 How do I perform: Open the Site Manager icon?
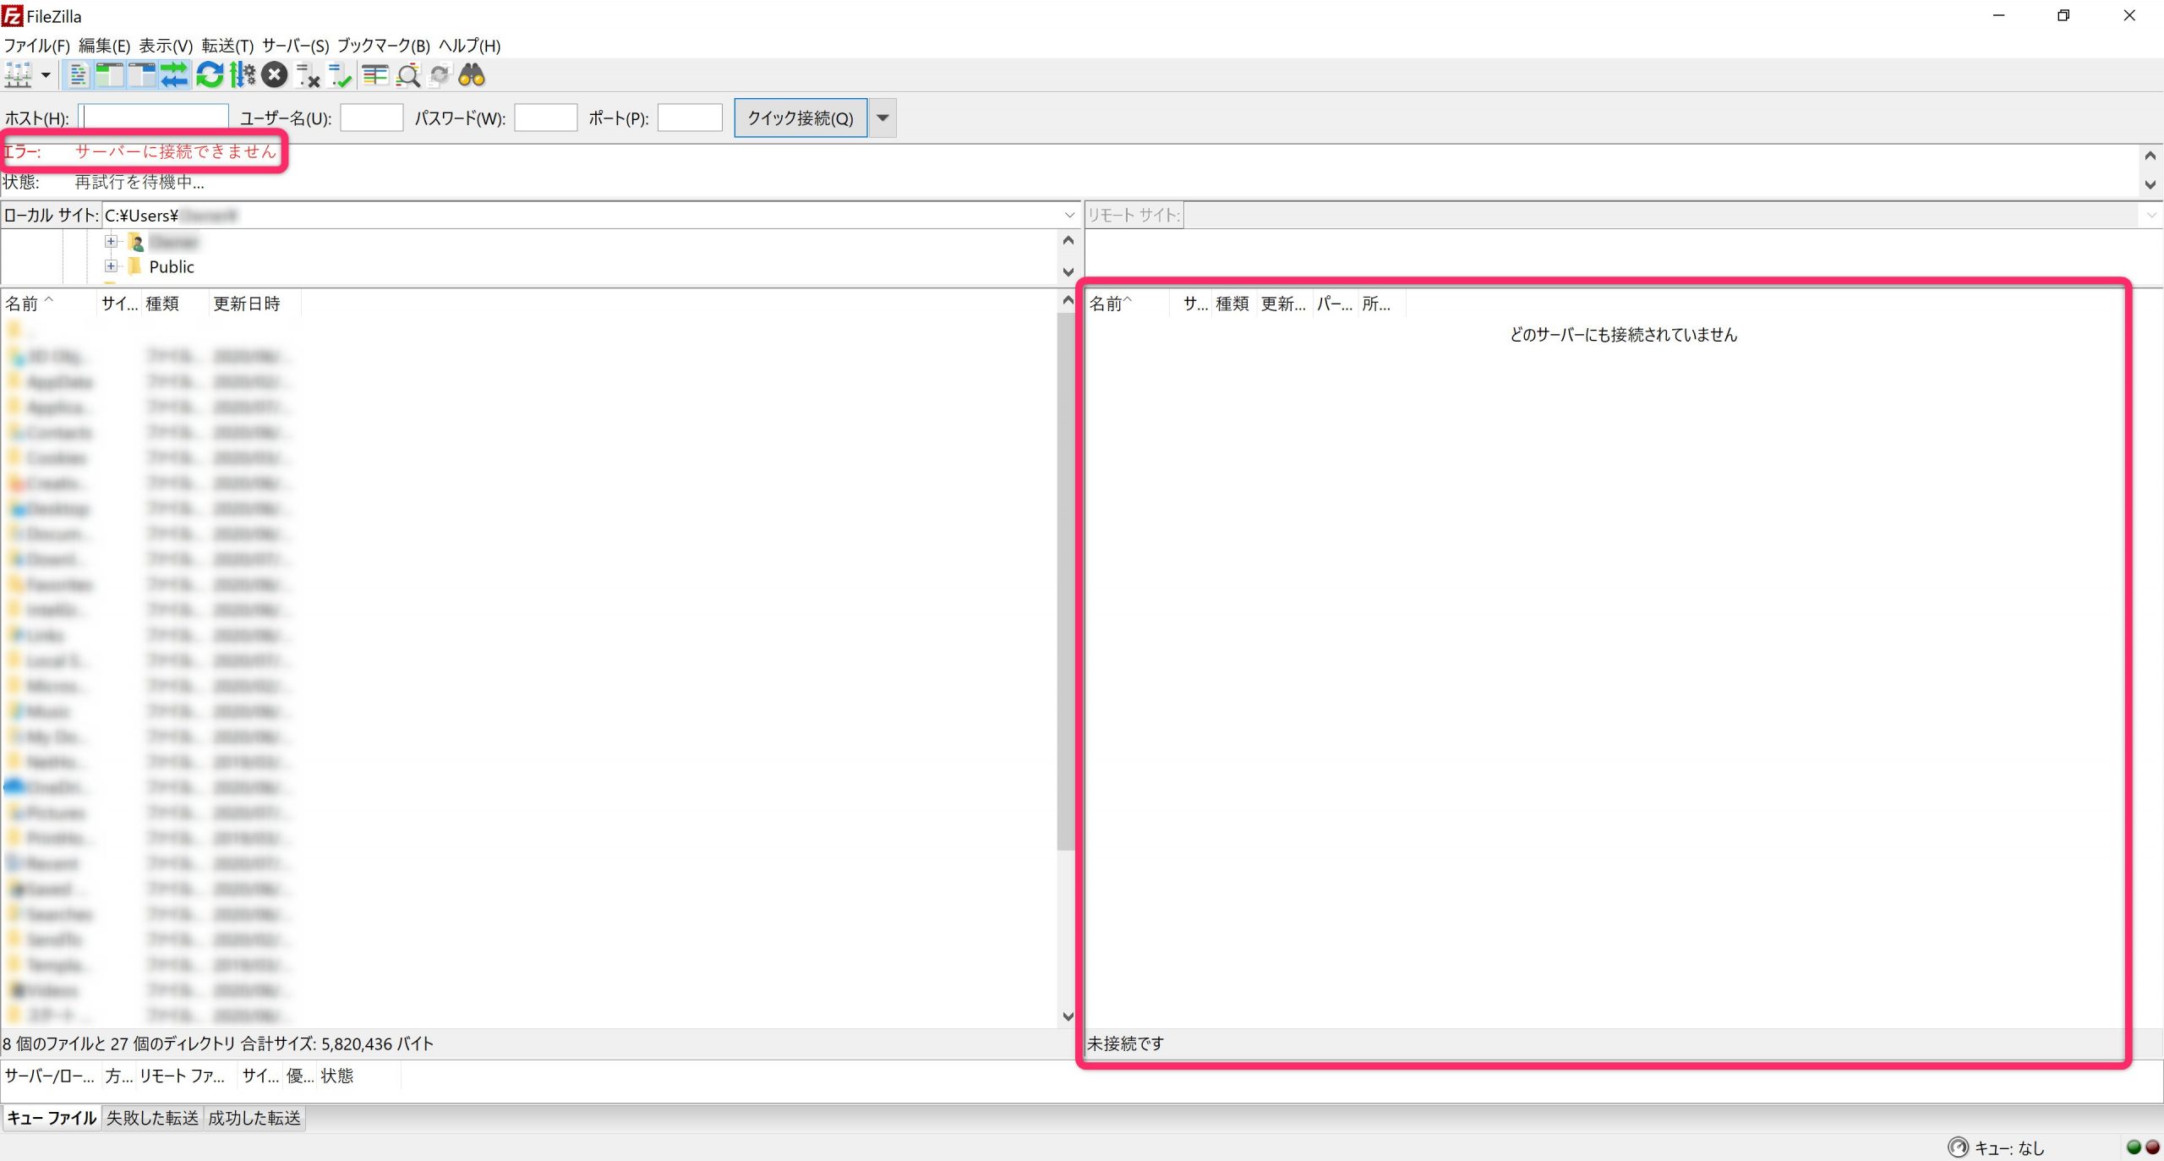point(19,75)
